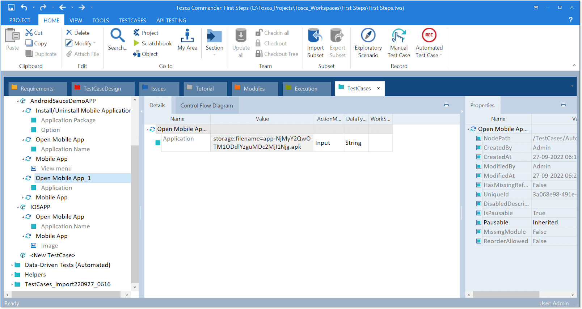
Task: Click the Automated Test Case REC icon
Action: pyautogui.click(x=429, y=35)
